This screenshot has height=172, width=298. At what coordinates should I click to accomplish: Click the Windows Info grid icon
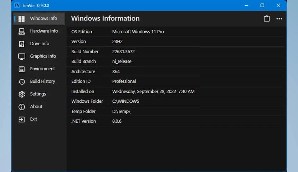(x=21, y=19)
